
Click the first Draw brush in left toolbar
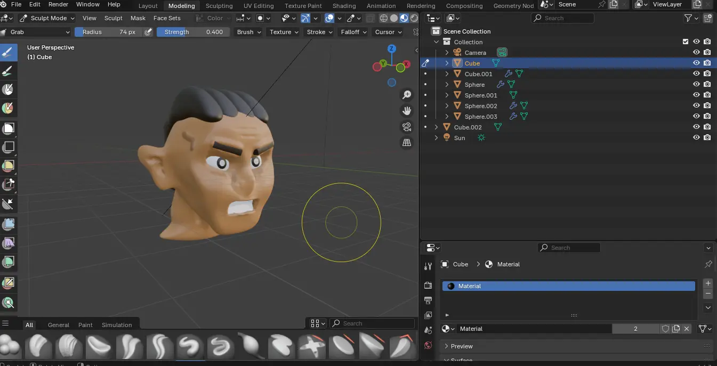8,52
